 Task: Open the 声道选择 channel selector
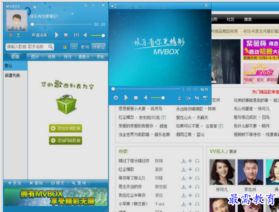click(39, 35)
